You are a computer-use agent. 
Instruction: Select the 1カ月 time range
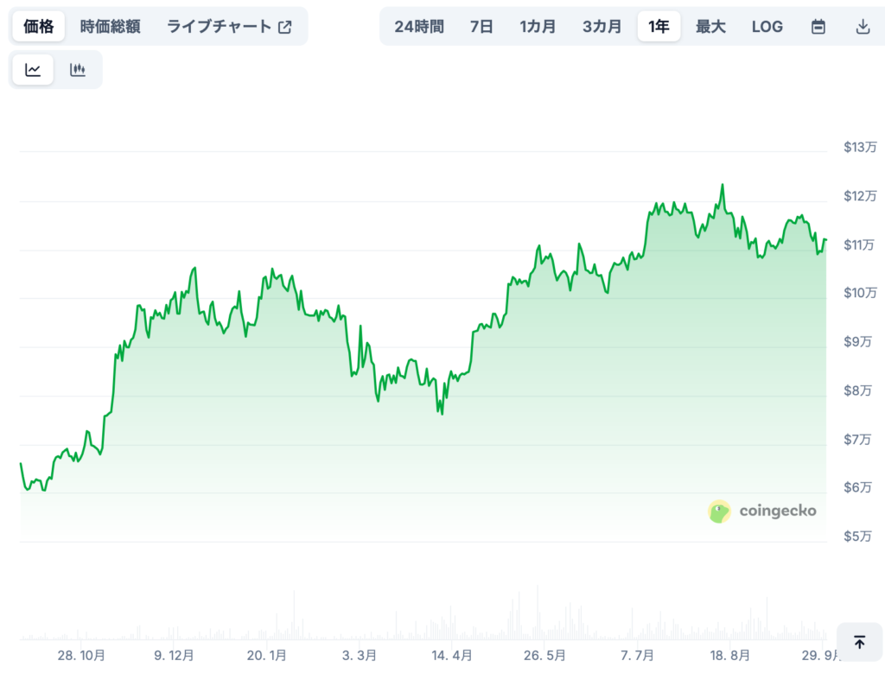pos(538,27)
